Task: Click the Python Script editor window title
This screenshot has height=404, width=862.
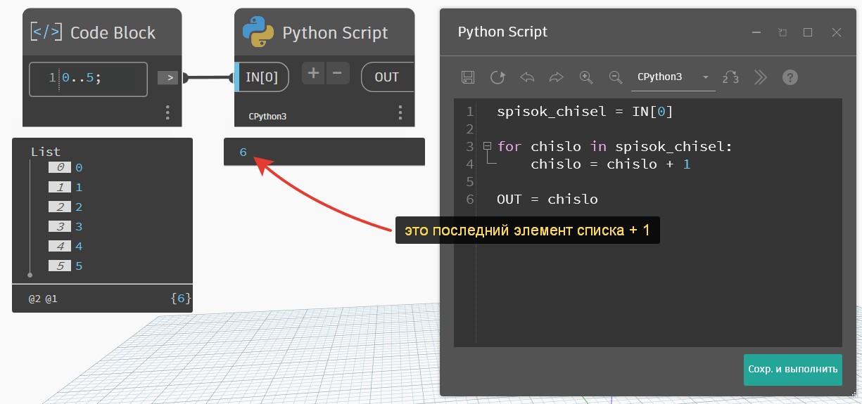Action: pos(502,32)
